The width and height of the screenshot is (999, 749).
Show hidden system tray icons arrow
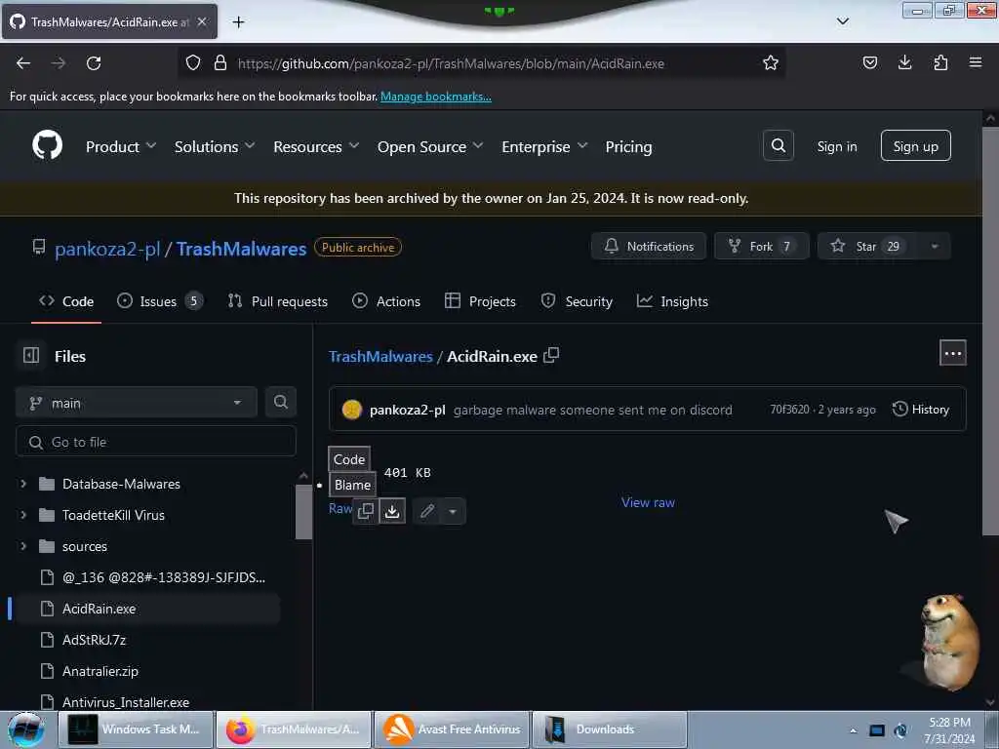pos(853,730)
